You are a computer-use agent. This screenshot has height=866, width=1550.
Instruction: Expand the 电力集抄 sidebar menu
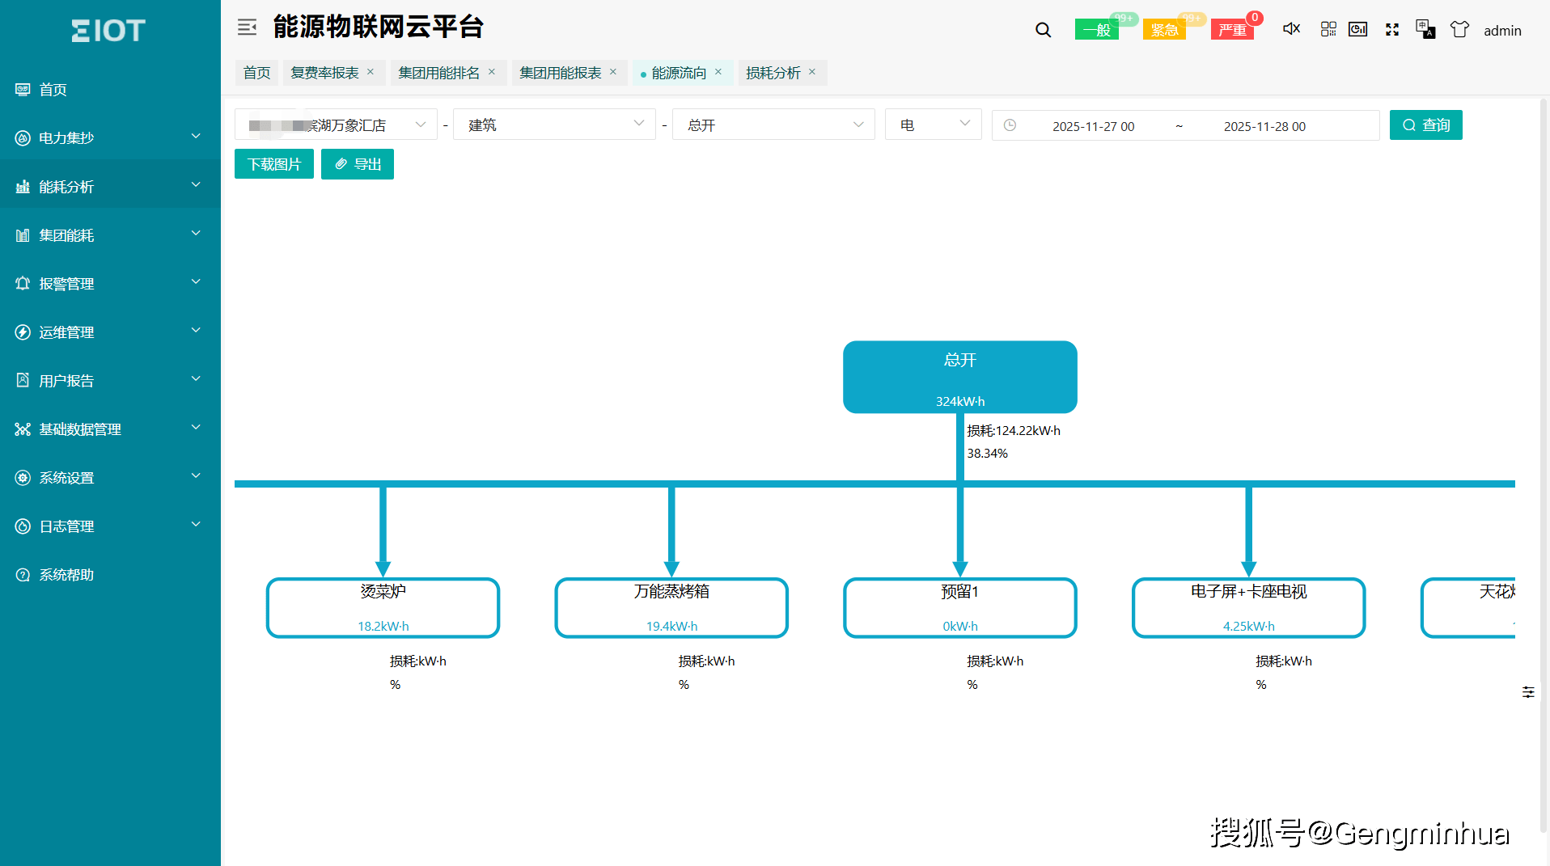pyautogui.click(x=110, y=137)
